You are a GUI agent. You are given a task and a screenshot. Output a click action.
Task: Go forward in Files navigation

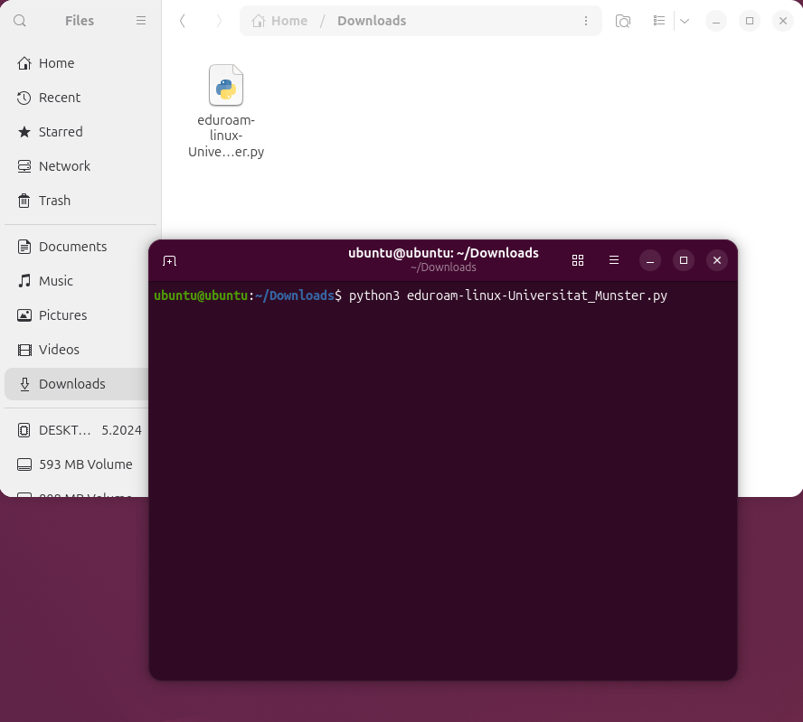(219, 21)
